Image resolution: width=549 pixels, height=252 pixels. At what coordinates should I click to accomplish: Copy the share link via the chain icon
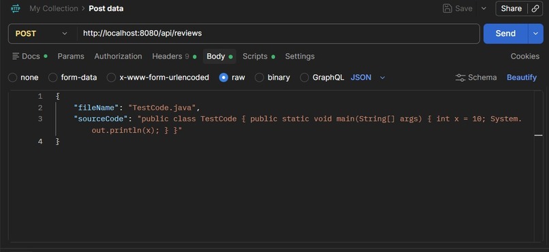coord(535,8)
